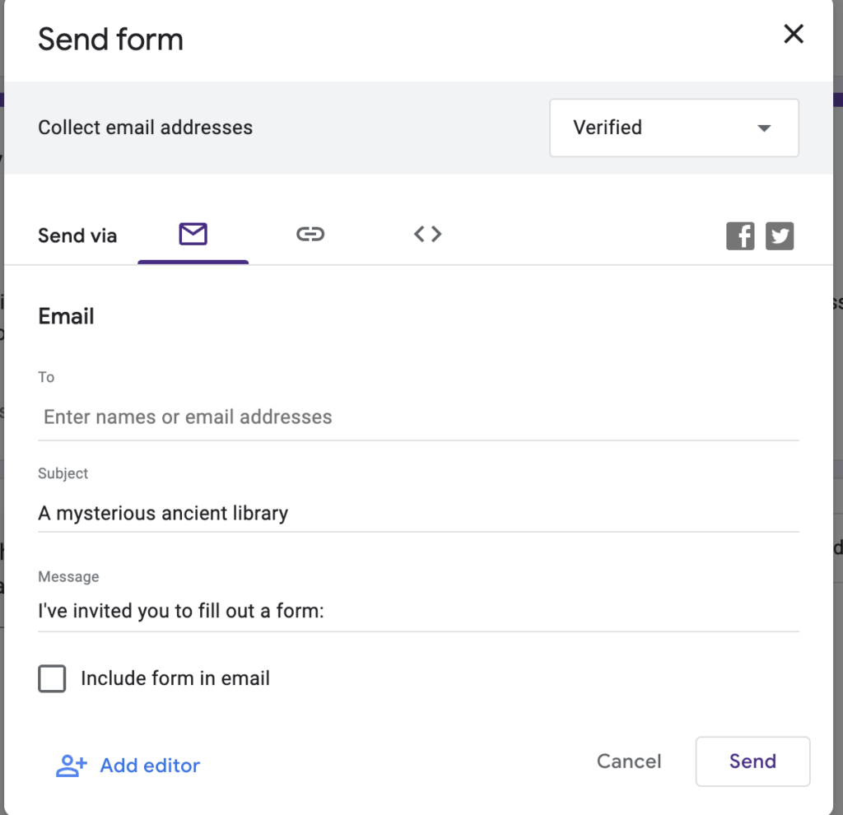The height and width of the screenshot is (815, 843).
Task: Click the envelope icon above the Email section
Action: point(193,234)
